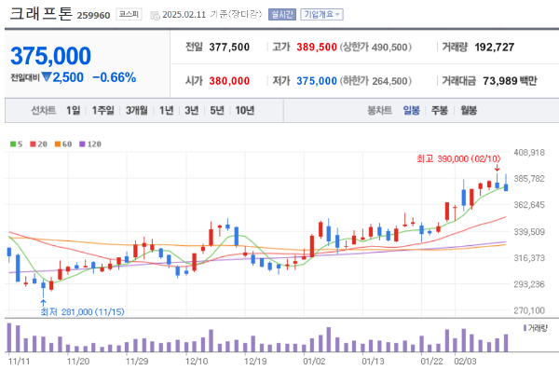Click the purple 거래량 legend marker

(x=525, y=328)
